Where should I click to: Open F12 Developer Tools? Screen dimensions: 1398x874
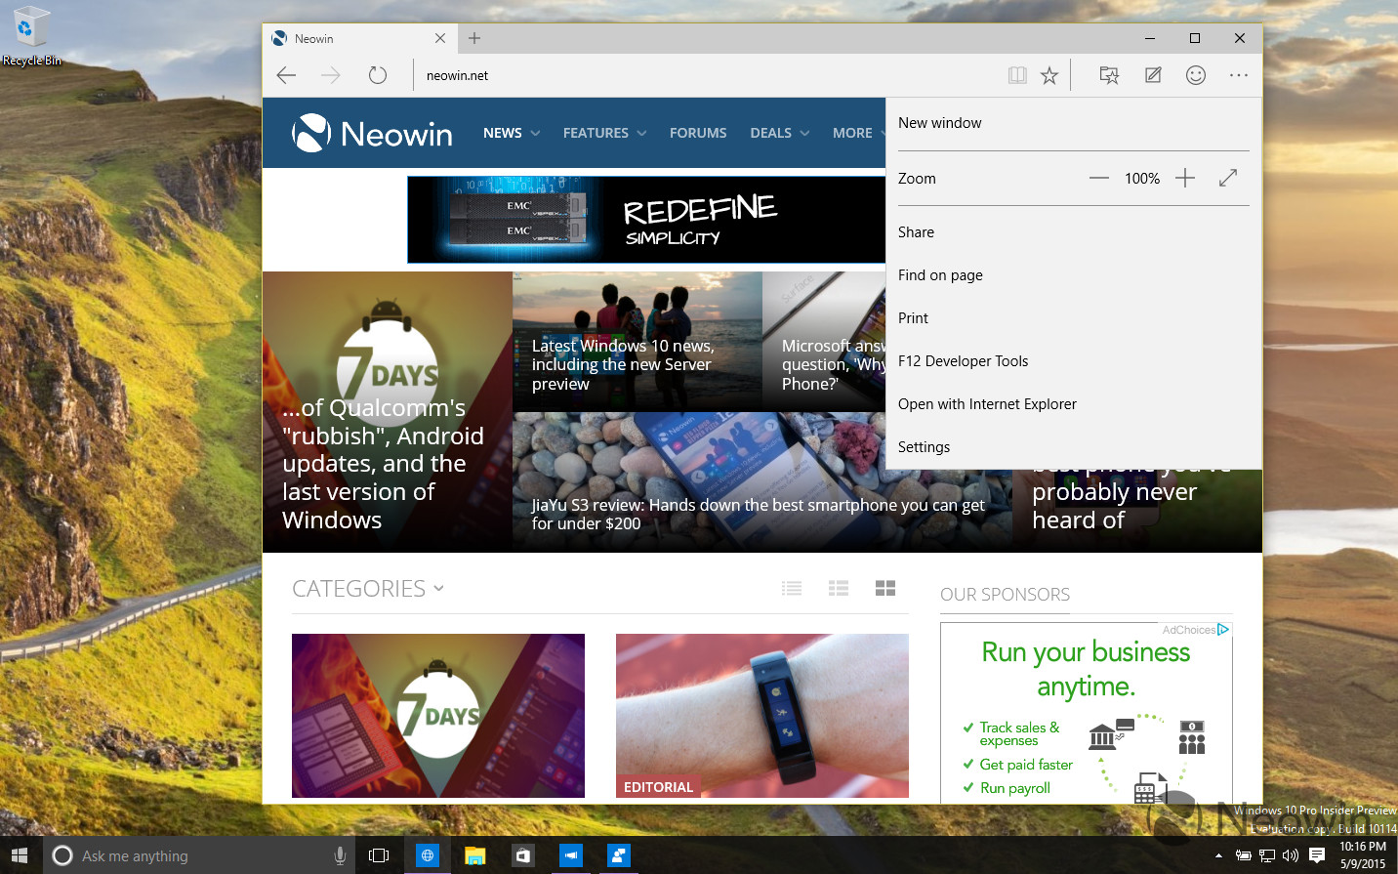(1074, 361)
